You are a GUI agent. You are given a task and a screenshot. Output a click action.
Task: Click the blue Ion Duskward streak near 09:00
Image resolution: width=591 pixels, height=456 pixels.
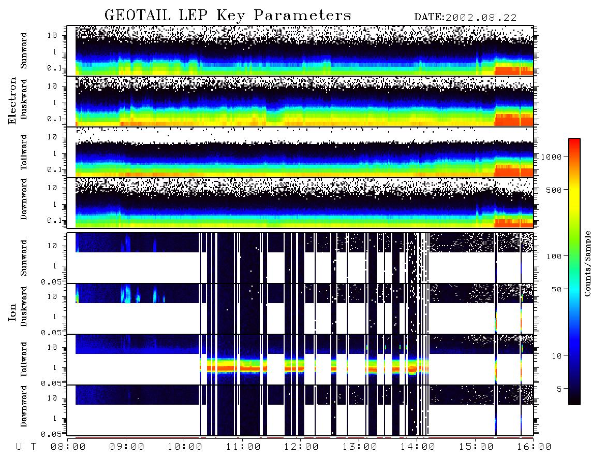tap(126, 294)
